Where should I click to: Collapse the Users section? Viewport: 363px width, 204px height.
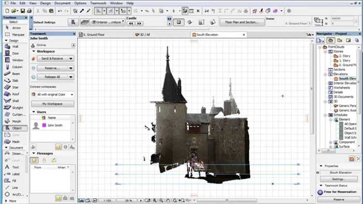tap(34, 112)
